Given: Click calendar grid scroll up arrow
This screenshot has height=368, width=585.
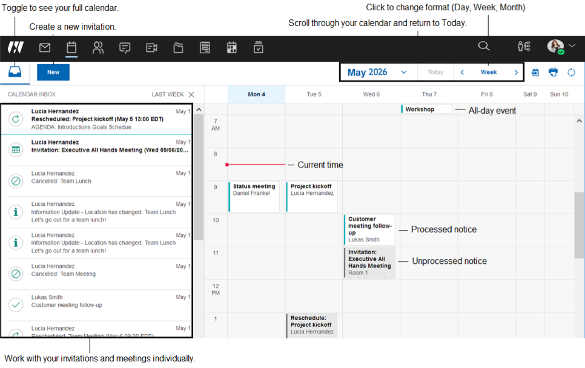Looking at the screenshot, I should [579, 121].
